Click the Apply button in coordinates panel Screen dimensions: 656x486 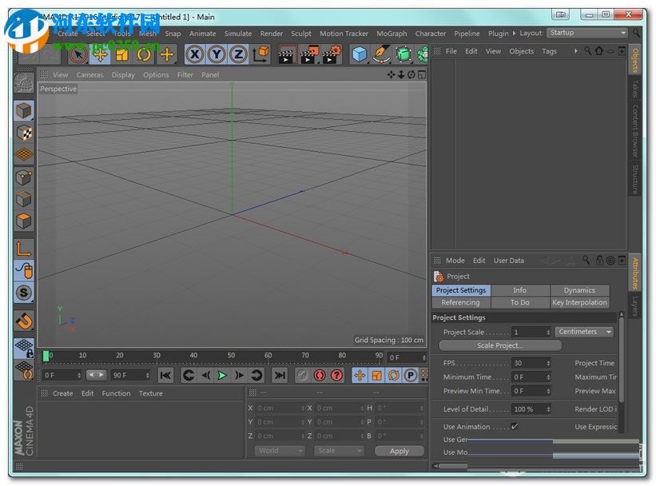tap(399, 451)
